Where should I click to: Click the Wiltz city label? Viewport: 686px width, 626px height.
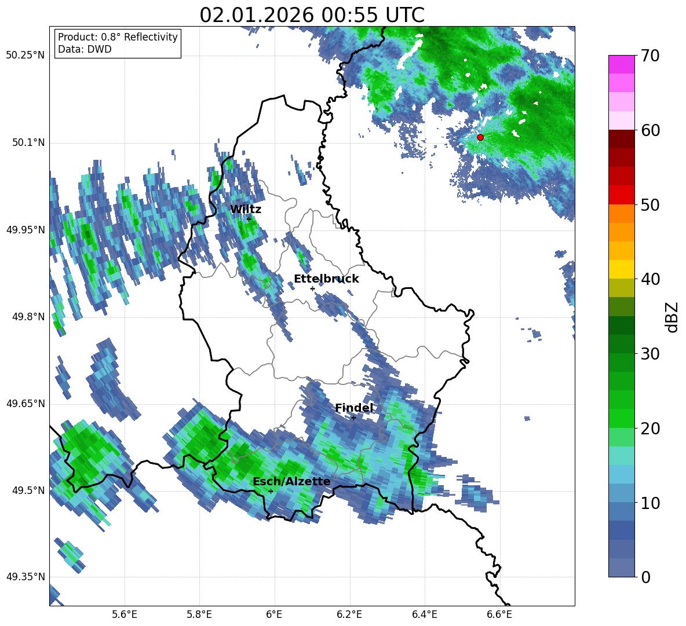[x=246, y=210]
